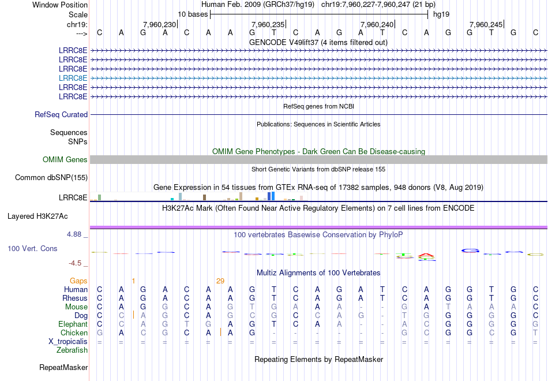
Task: Open Publications: Sequences in Scientific Articles title
Action: 318,124
